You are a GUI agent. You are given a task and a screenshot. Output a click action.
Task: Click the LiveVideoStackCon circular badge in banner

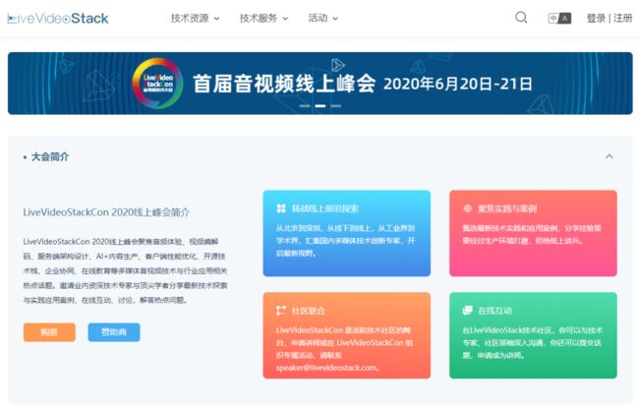pos(157,84)
